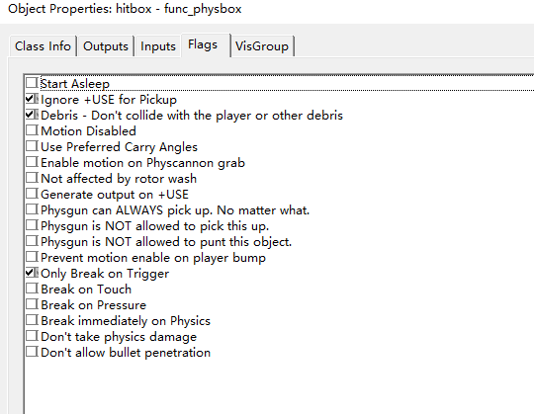Enable the Motion Disabled checkbox
Screen dimensions: 534x414
pyautogui.click(x=32, y=130)
